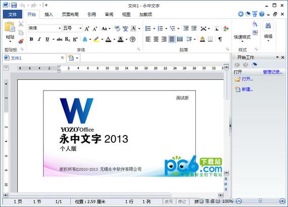This screenshot has width=288, height=207.
Task: Click the Copy icon under scissors
Action: click(21, 32)
